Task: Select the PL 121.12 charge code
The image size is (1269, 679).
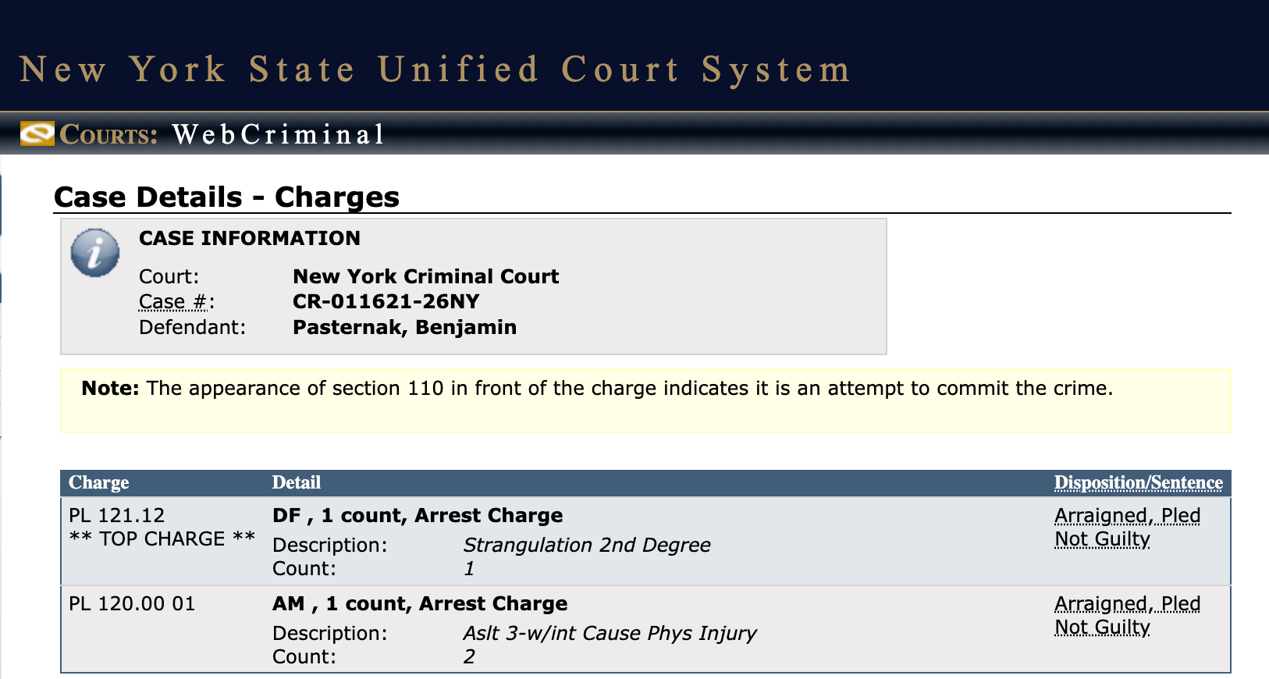Action: pyautogui.click(x=117, y=516)
